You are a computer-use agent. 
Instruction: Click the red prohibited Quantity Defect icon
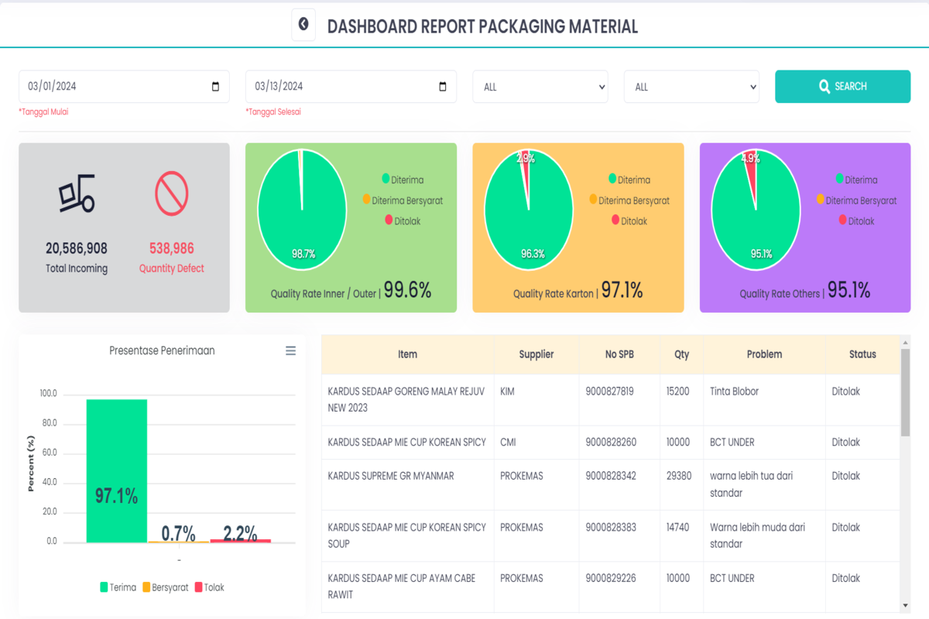click(x=172, y=193)
